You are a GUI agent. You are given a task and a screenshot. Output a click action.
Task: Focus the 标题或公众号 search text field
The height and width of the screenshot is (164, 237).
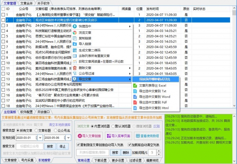30,146
